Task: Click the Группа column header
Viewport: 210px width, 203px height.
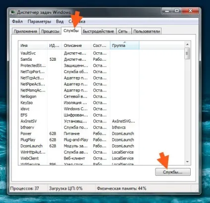Action: [x=125, y=45]
